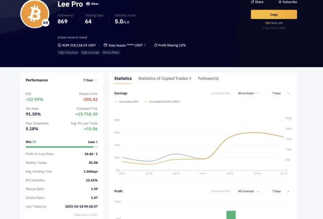The height and width of the screenshot is (219, 323).
Task: Click the Subscribe star icon
Action: (280, 2)
